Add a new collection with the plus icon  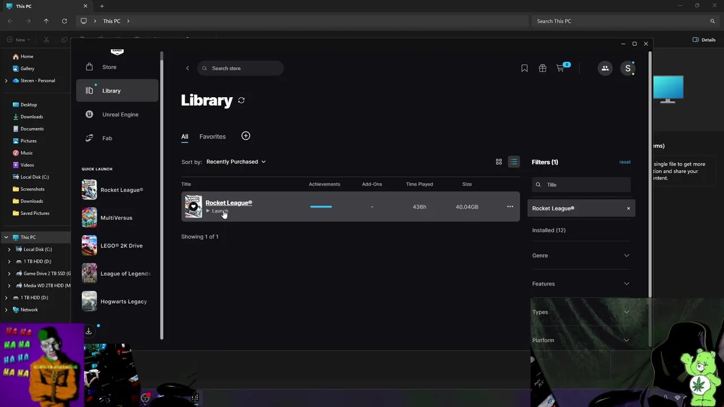pos(245,136)
